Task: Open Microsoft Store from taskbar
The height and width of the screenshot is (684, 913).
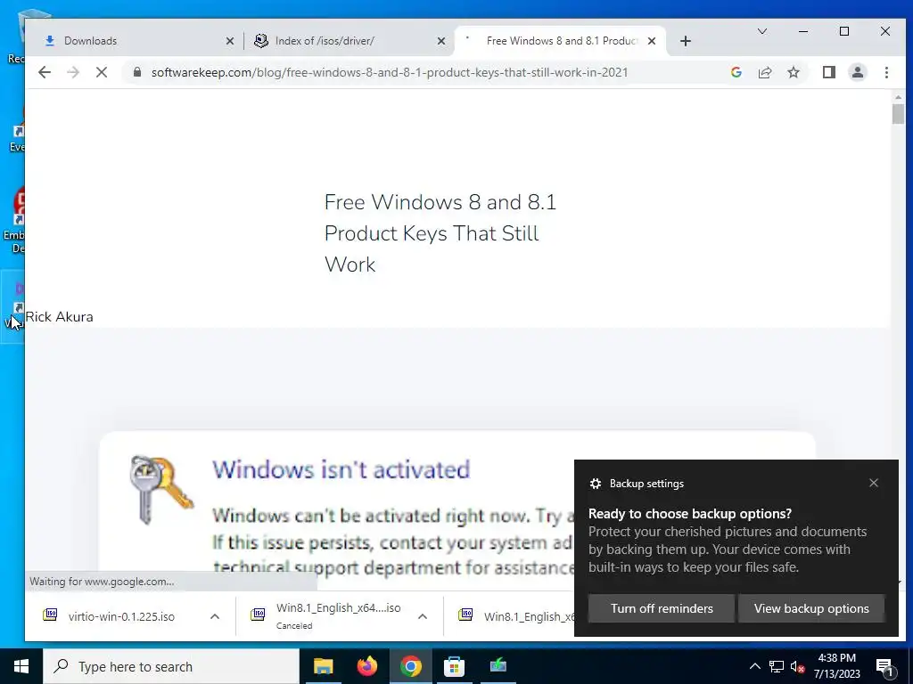Action: point(454,666)
